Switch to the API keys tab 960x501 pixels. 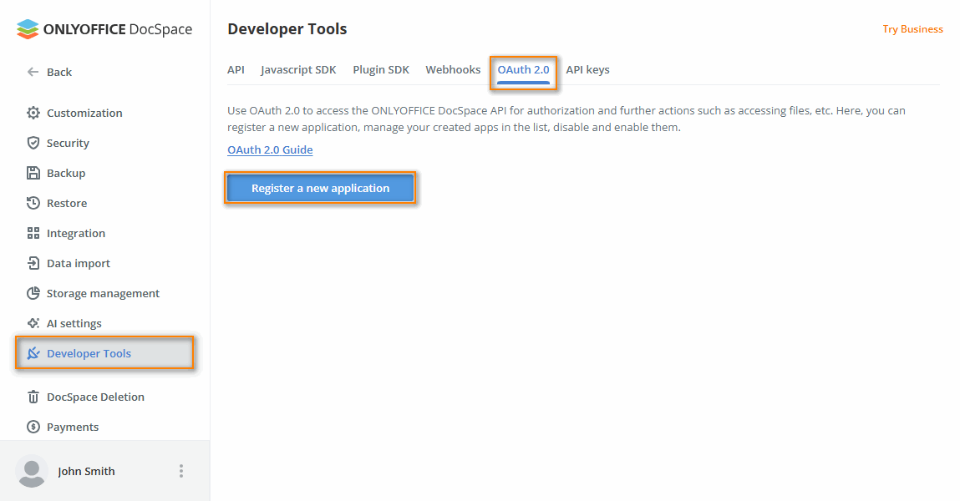click(x=587, y=70)
